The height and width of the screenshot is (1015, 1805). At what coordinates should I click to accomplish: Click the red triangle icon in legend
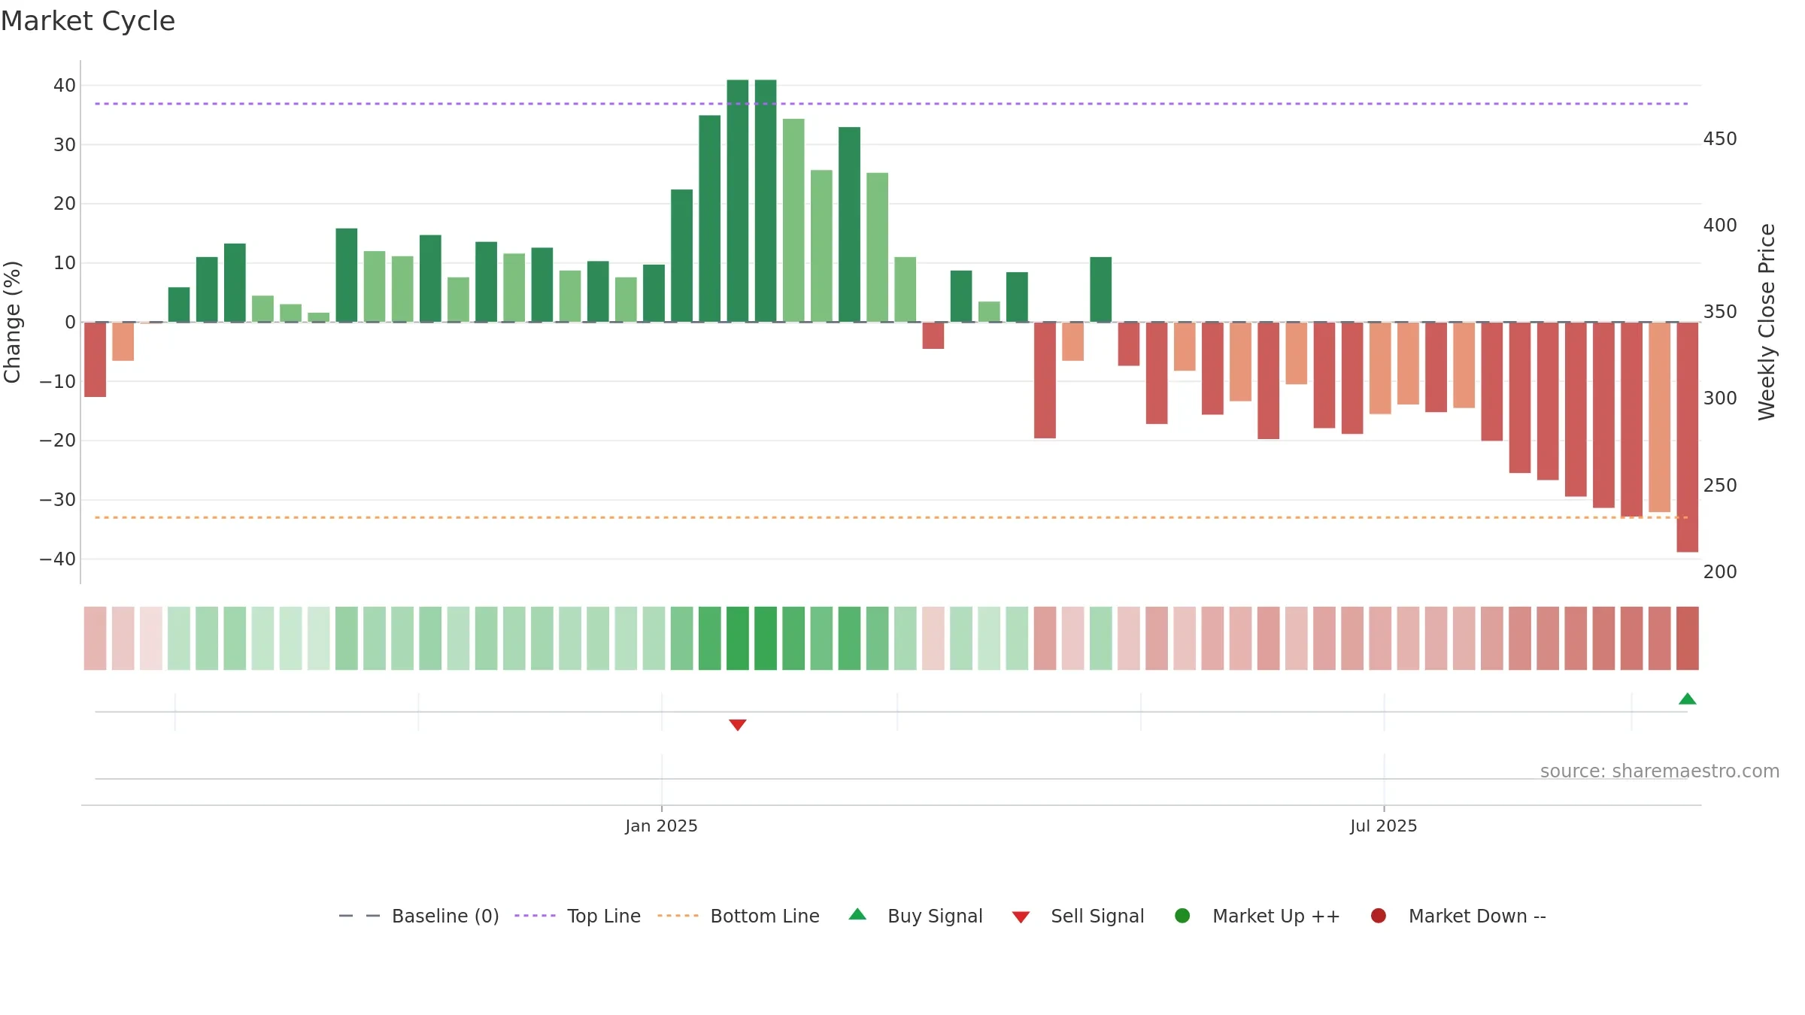coord(1021,917)
